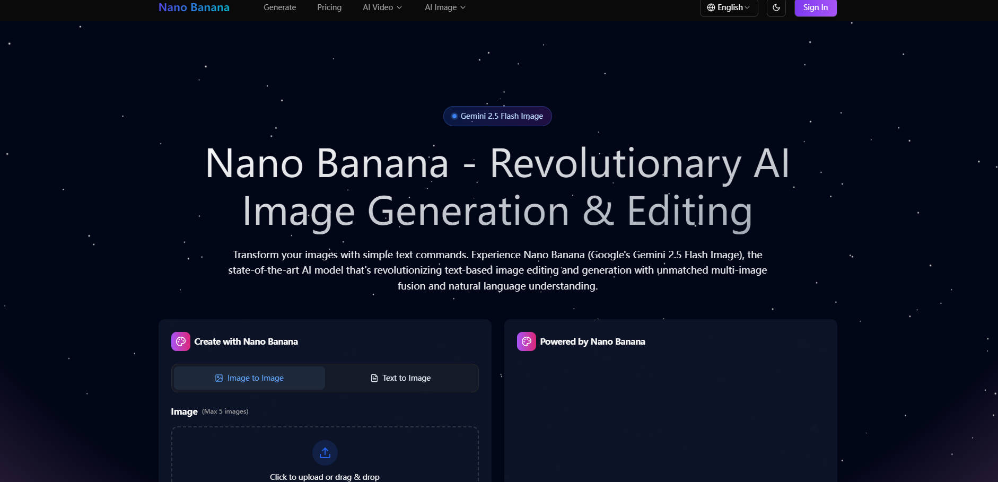Open the Generate page from the navbar
The image size is (998, 482).
tap(279, 7)
